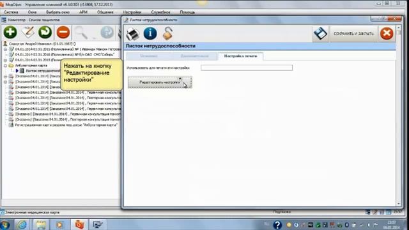
Task: Click the Редактировать настройки button
Action: pos(160,82)
